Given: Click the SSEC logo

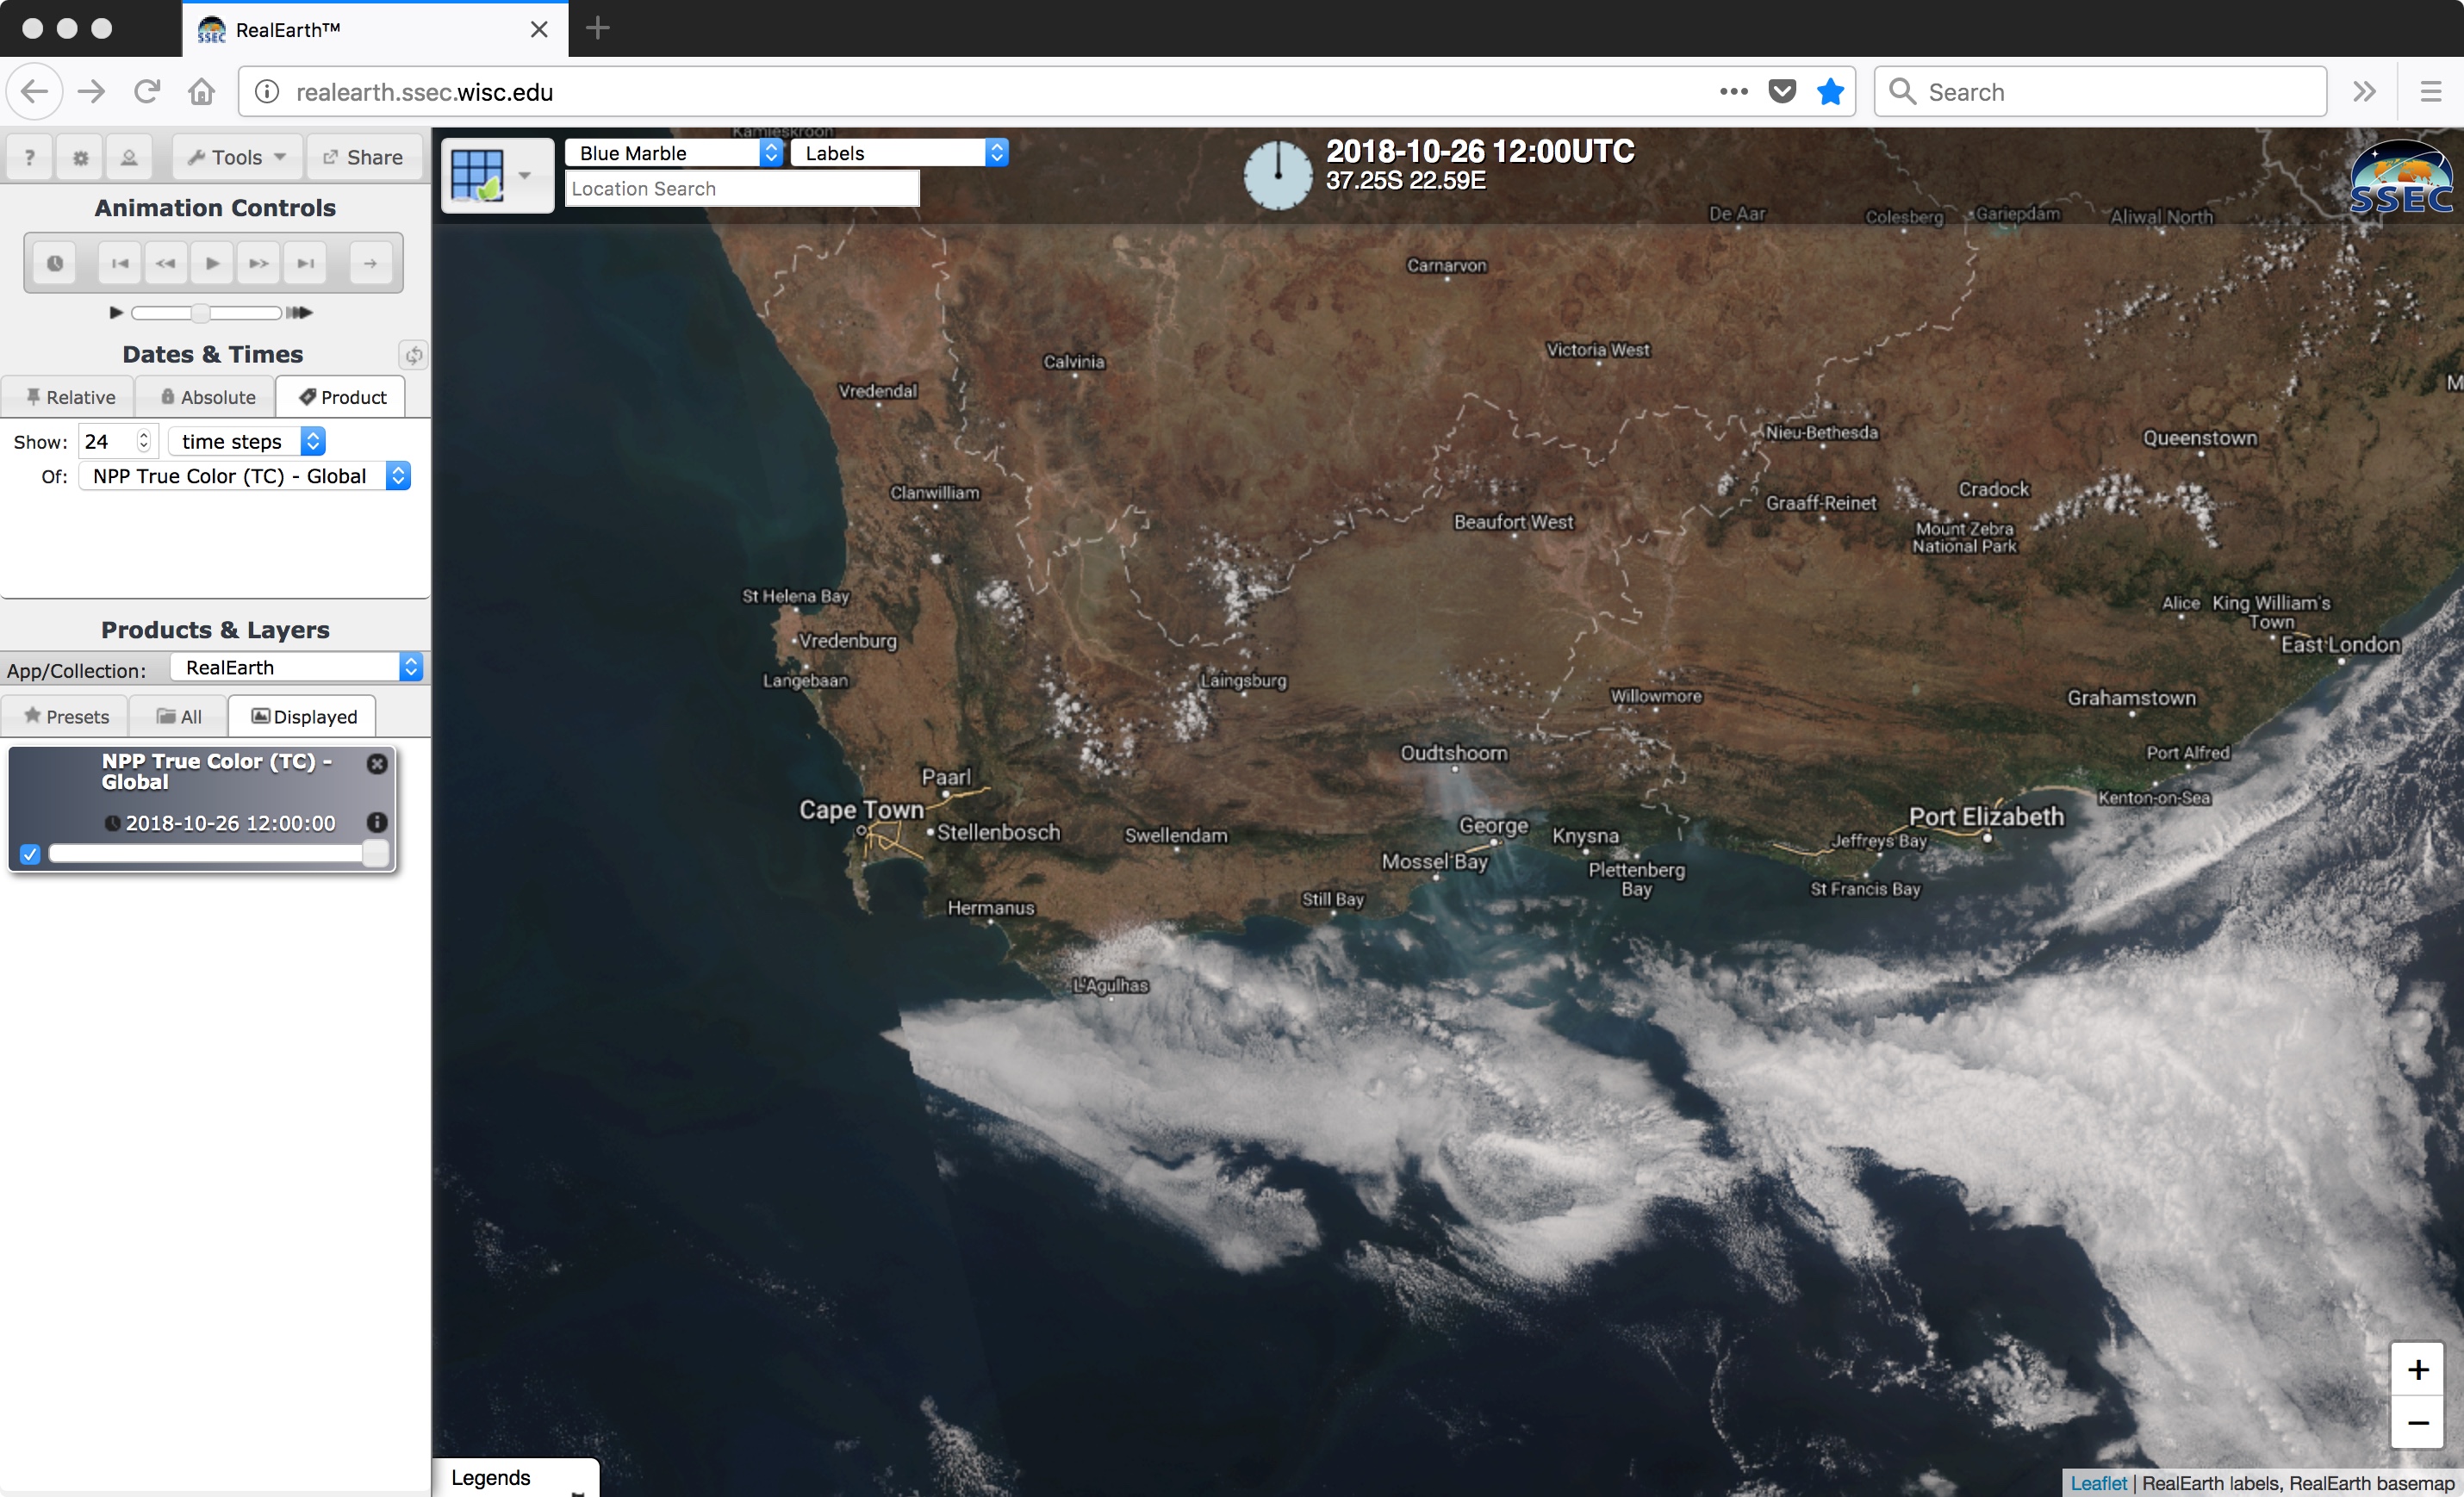Looking at the screenshot, I should coord(2401,178).
